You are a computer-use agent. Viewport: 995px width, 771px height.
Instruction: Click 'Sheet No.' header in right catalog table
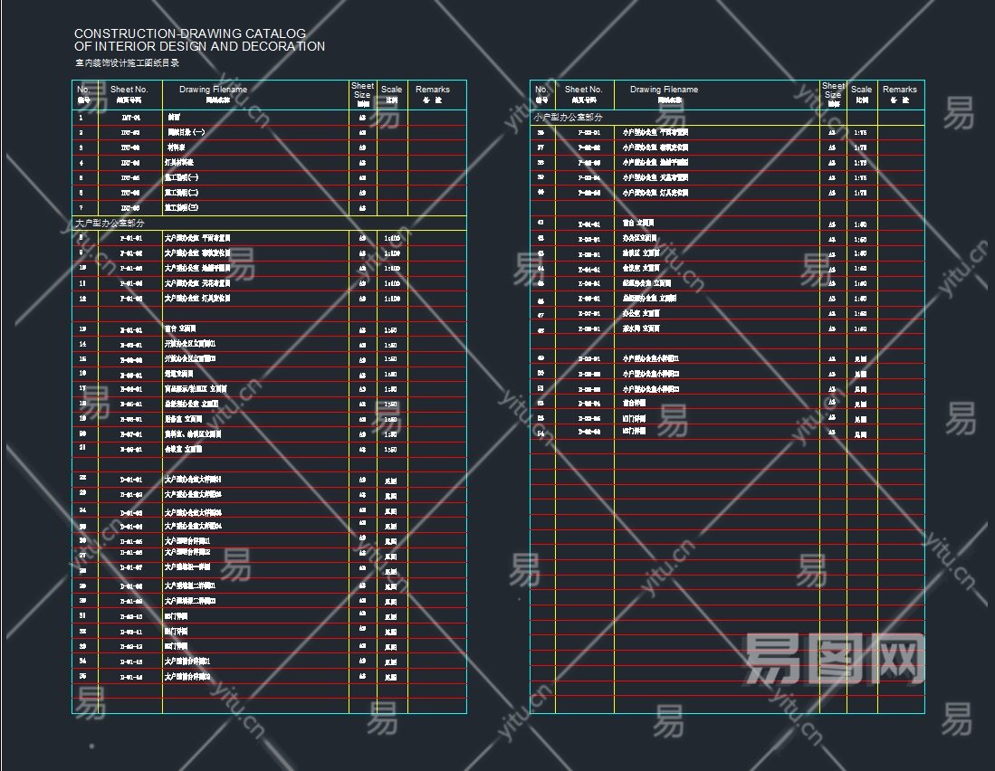[x=583, y=90]
